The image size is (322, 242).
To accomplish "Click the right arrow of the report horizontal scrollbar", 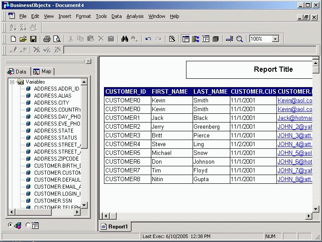I will click(308, 216).
